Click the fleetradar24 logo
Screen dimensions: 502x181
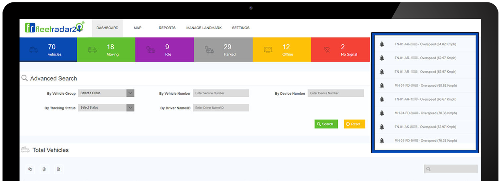coord(54,27)
